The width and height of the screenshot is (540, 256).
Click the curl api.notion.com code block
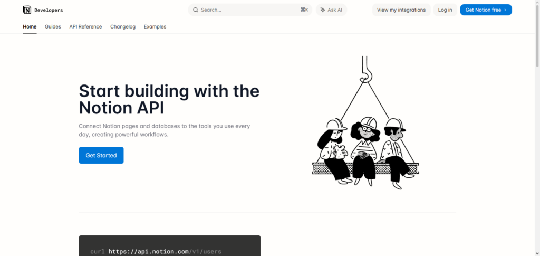pos(170,245)
